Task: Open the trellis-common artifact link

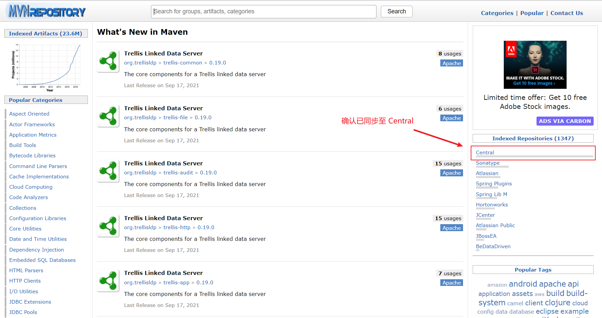Action: [x=183, y=63]
